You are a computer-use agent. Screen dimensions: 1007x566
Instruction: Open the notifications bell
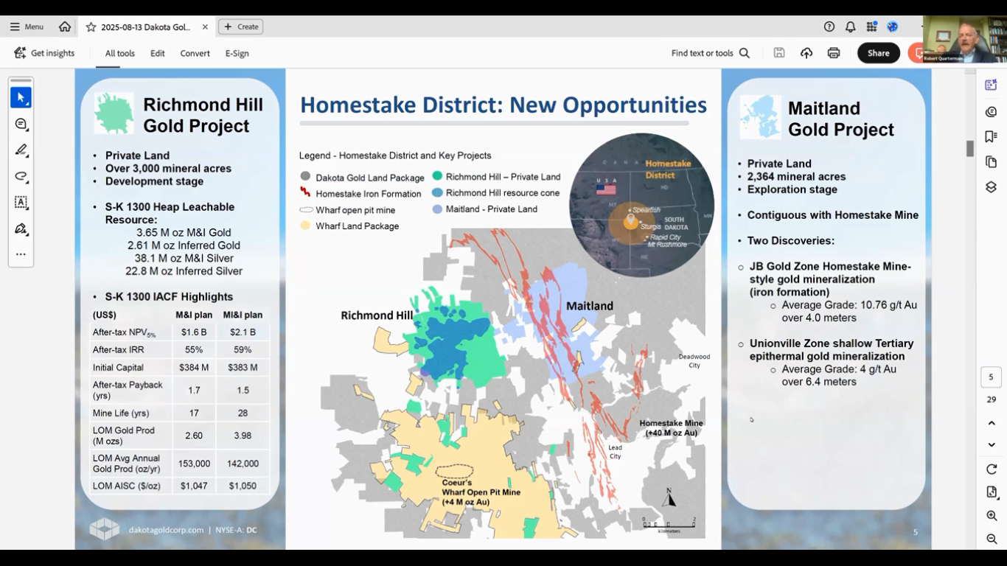coord(850,27)
